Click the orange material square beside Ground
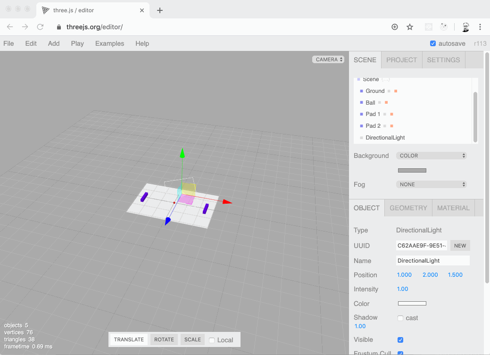490x355 pixels. point(396,91)
